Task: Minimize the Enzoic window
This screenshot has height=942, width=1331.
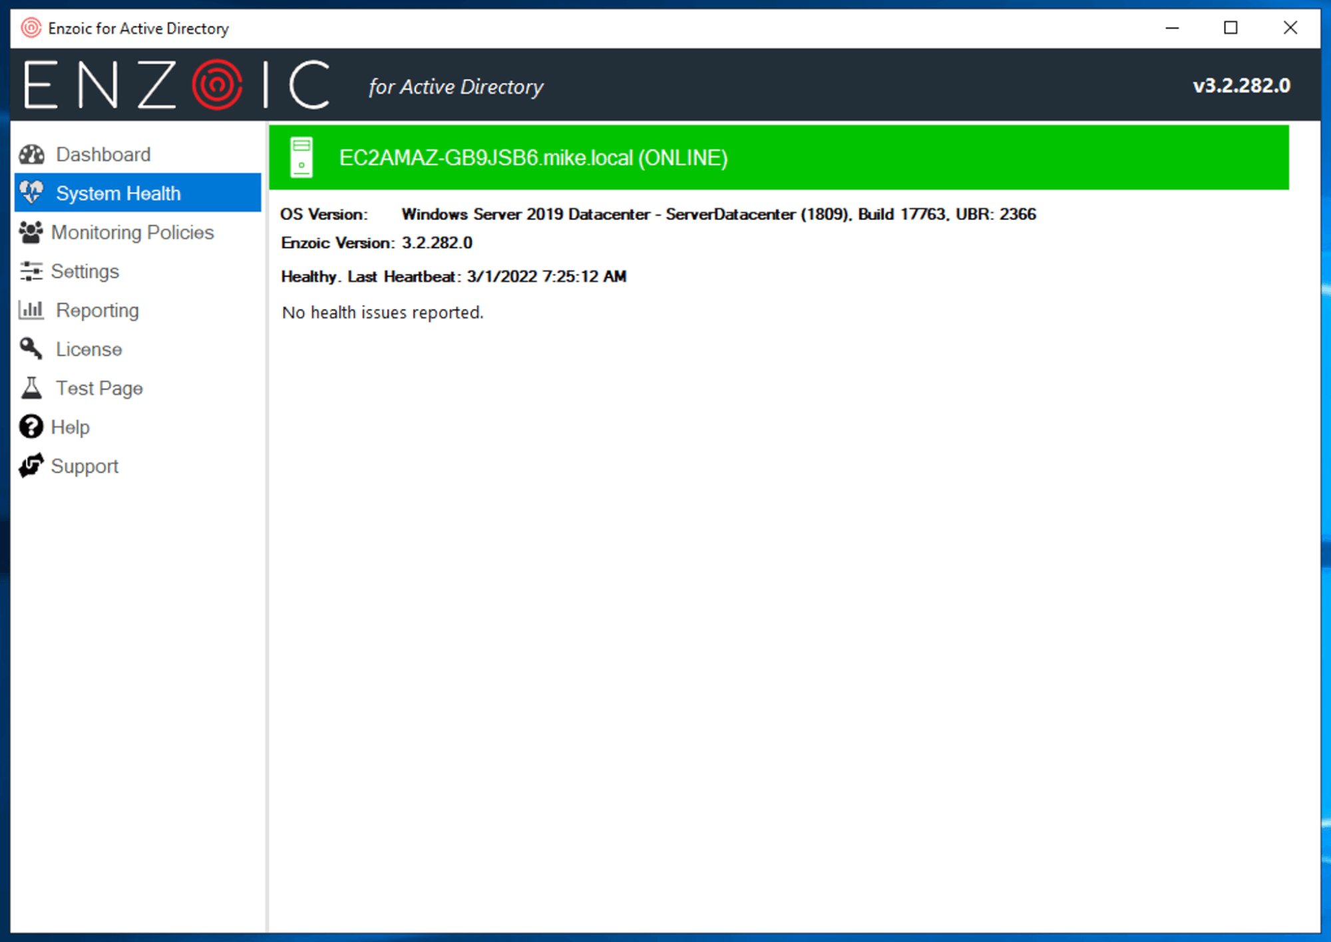Action: click(x=1173, y=28)
